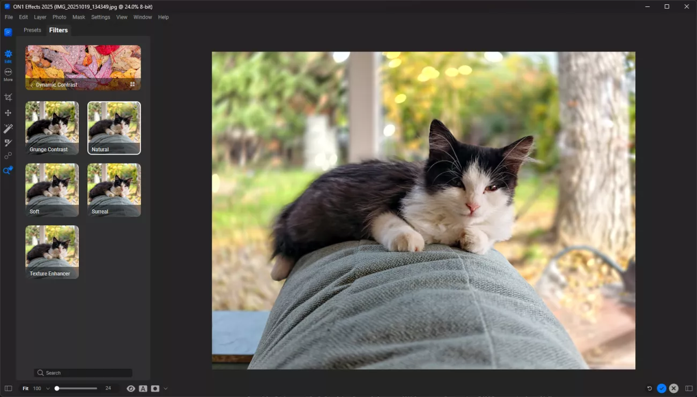Choose the magic wand retouch tool
This screenshot has width=697, height=397.
click(x=8, y=129)
